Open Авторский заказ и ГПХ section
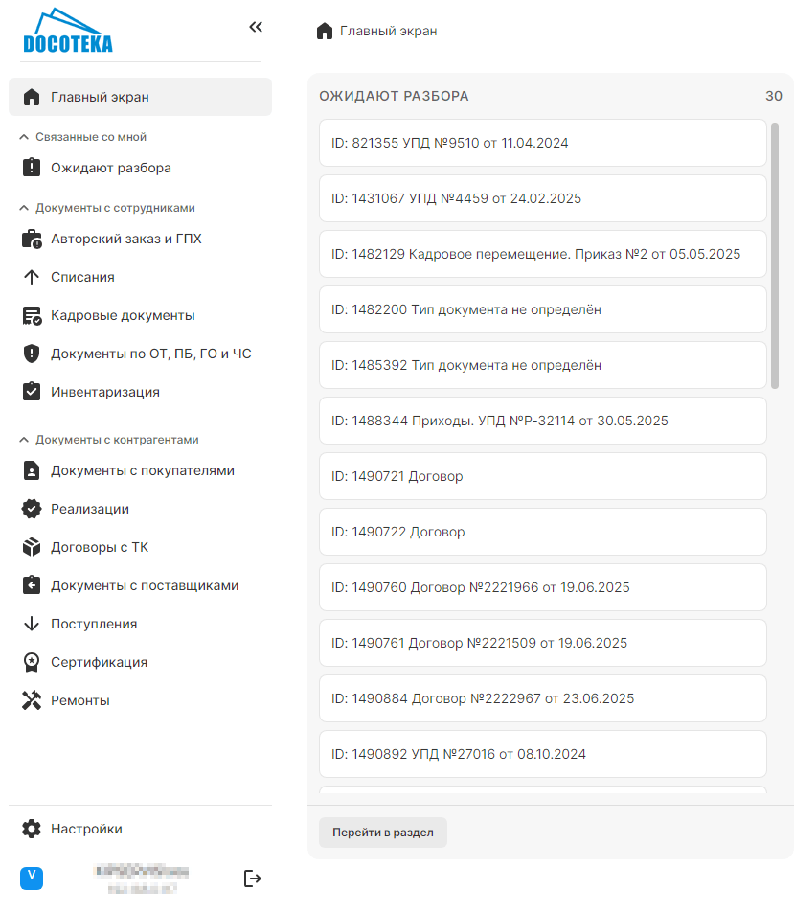Viewport: 794px width, 913px height. point(126,239)
